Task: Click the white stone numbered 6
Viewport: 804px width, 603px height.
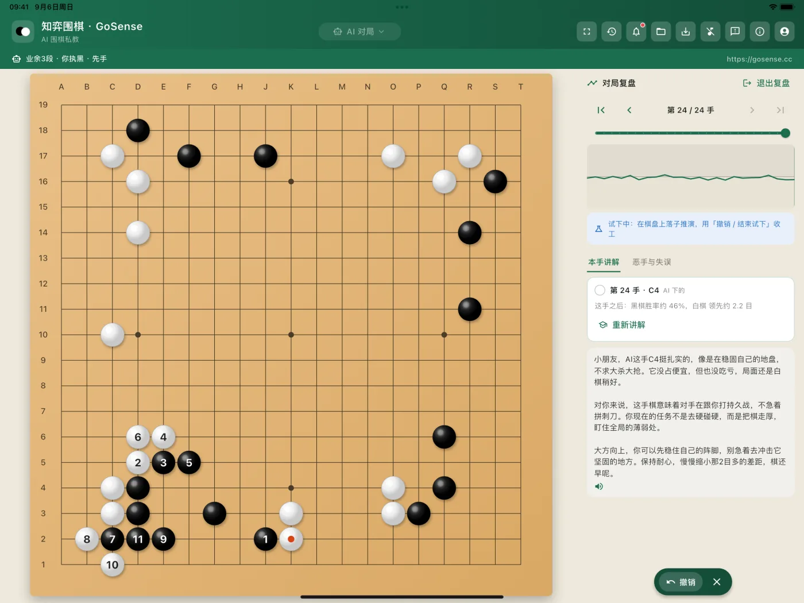Action: [138, 437]
